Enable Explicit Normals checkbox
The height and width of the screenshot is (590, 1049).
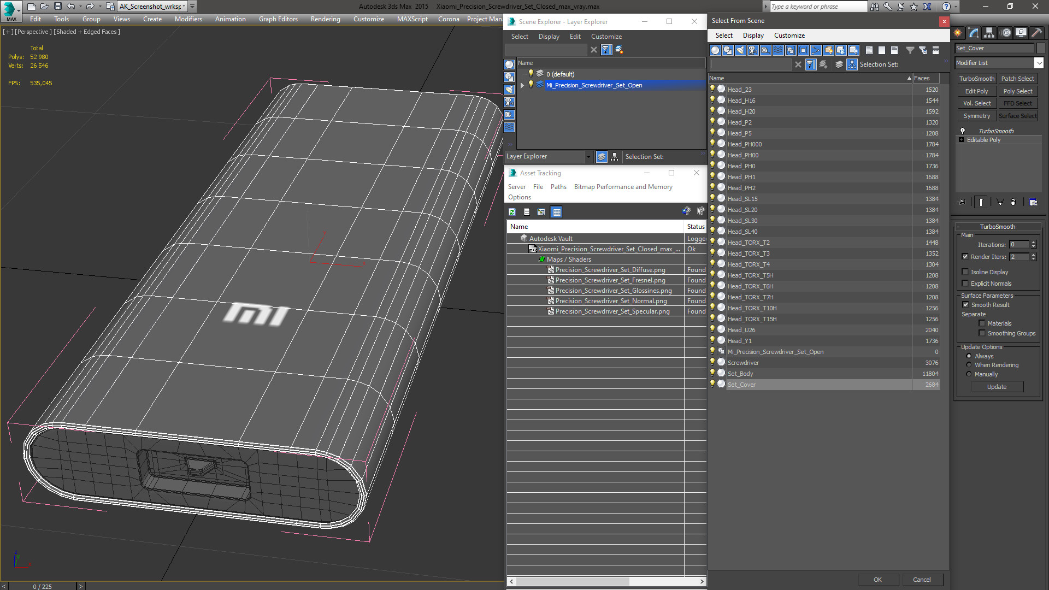coord(965,284)
